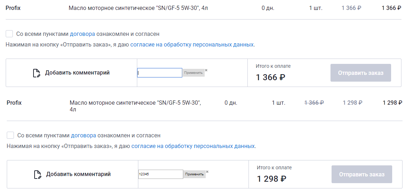Screen dimensions: 410x192
Task: Clear the empty code field using its small x icon
Action: click(206, 70)
